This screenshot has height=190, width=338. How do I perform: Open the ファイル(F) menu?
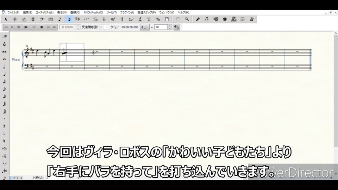pyautogui.click(x=13, y=13)
